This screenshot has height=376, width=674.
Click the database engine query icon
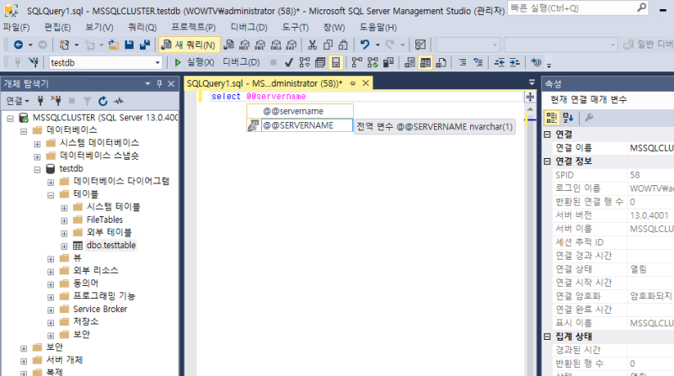click(x=229, y=45)
